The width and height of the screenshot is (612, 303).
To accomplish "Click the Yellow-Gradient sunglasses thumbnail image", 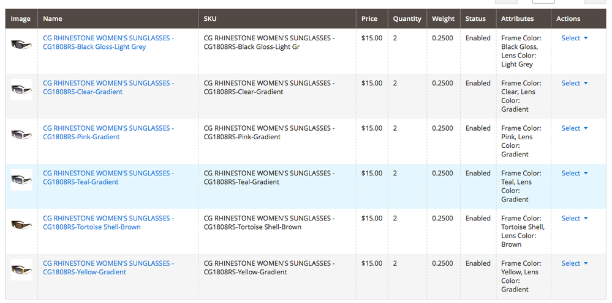I will [21, 270].
